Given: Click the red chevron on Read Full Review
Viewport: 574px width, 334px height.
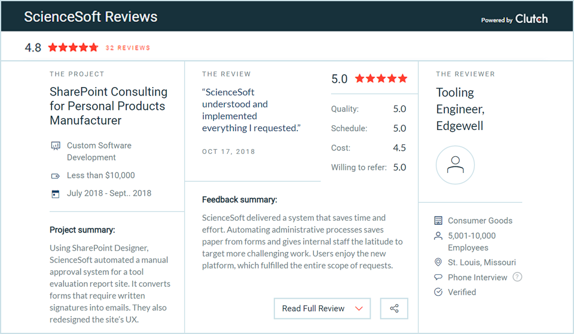Looking at the screenshot, I should click(359, 308).
